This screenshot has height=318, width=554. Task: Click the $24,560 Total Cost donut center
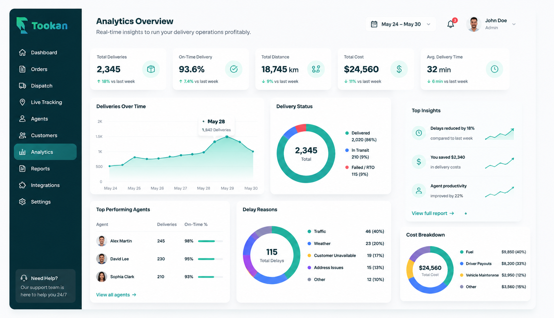coord(430,270)
